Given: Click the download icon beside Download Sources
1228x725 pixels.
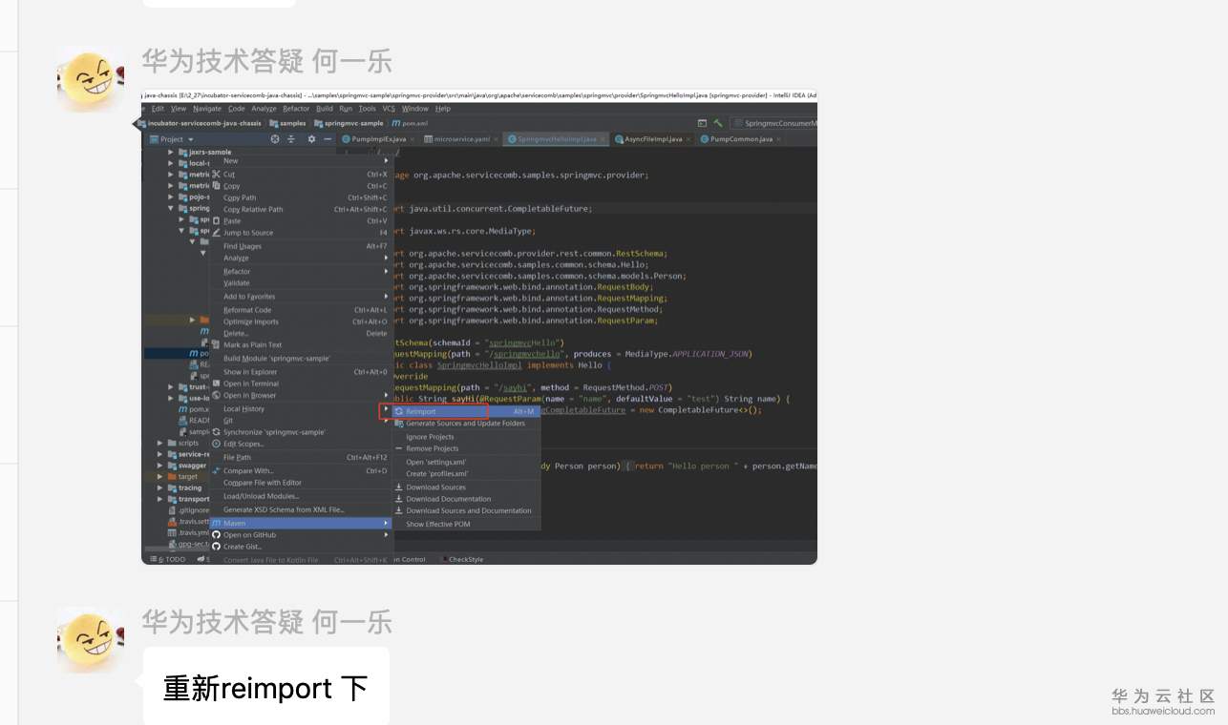Looking at the screenshot, I should [399, 487].
